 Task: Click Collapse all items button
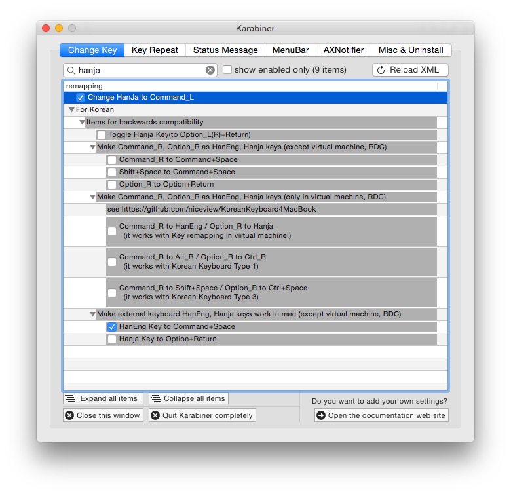click(189, 398)
